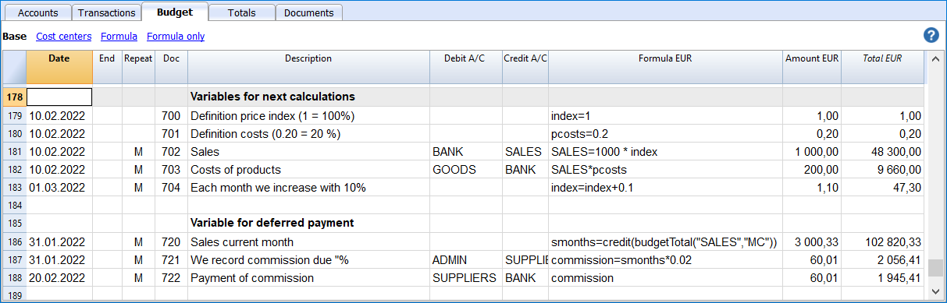Screen dimensions: 947x303
Task: Select the ADMIN debit account cell
Action: (x=466, y=260)
